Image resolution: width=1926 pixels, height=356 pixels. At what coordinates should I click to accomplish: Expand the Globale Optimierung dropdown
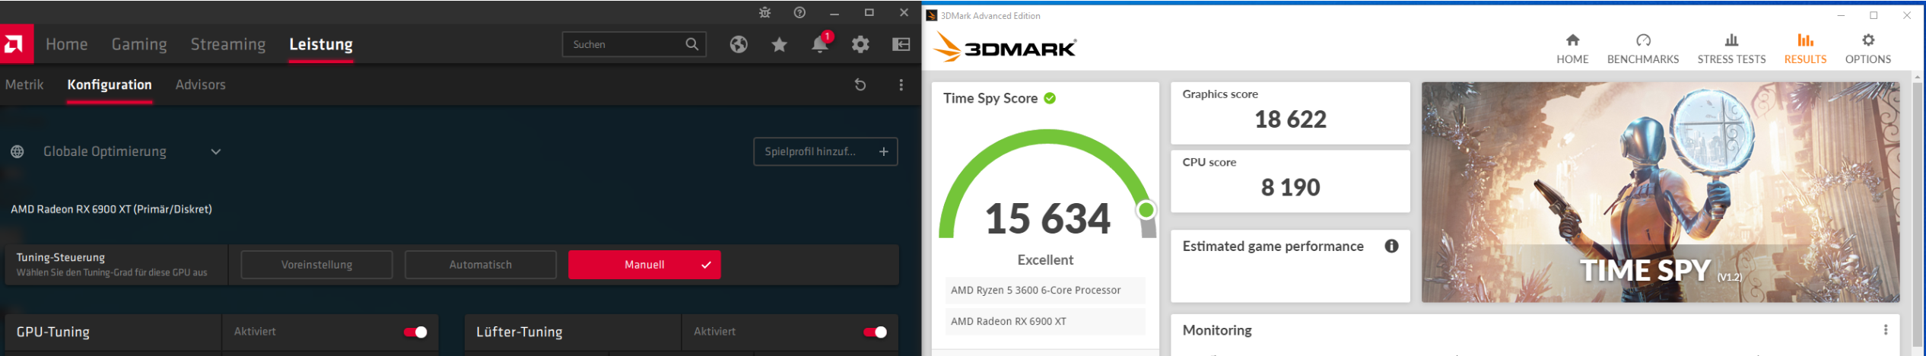coord(216,151)
